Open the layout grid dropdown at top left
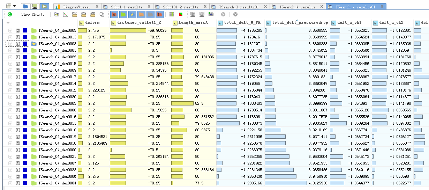The image size is (429, 190). coord(11,6)
